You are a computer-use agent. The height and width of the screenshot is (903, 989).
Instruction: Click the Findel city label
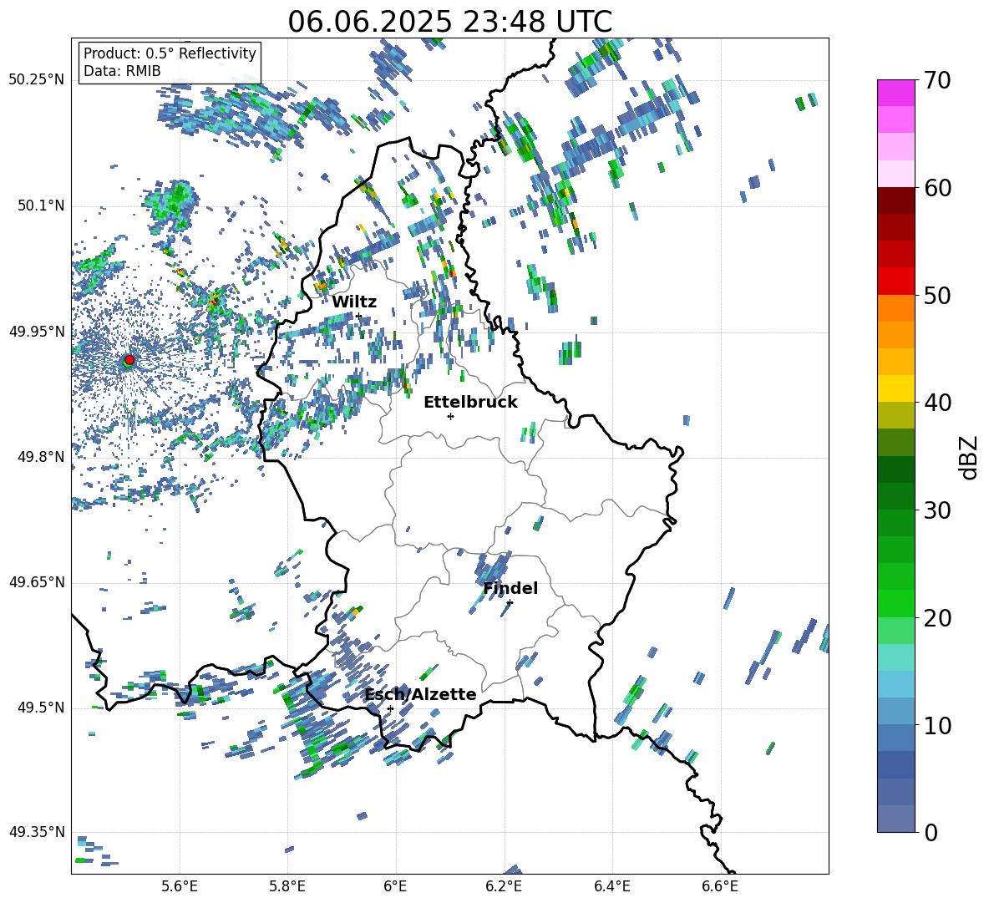[x=510, y=588]
